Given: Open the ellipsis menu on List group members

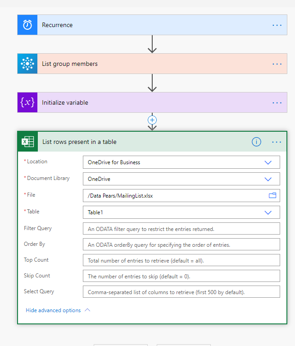Looking at the screenshot, I should pyautogui.click(x=277, y=64).
